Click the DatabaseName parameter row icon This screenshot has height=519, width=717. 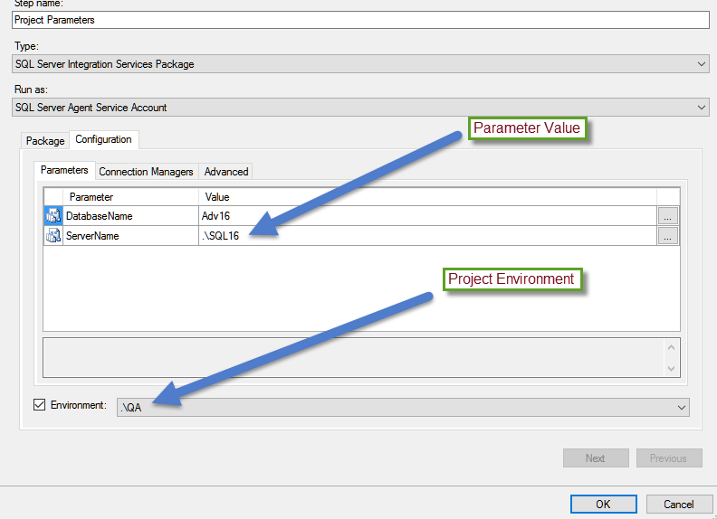[x=53, y=216]
